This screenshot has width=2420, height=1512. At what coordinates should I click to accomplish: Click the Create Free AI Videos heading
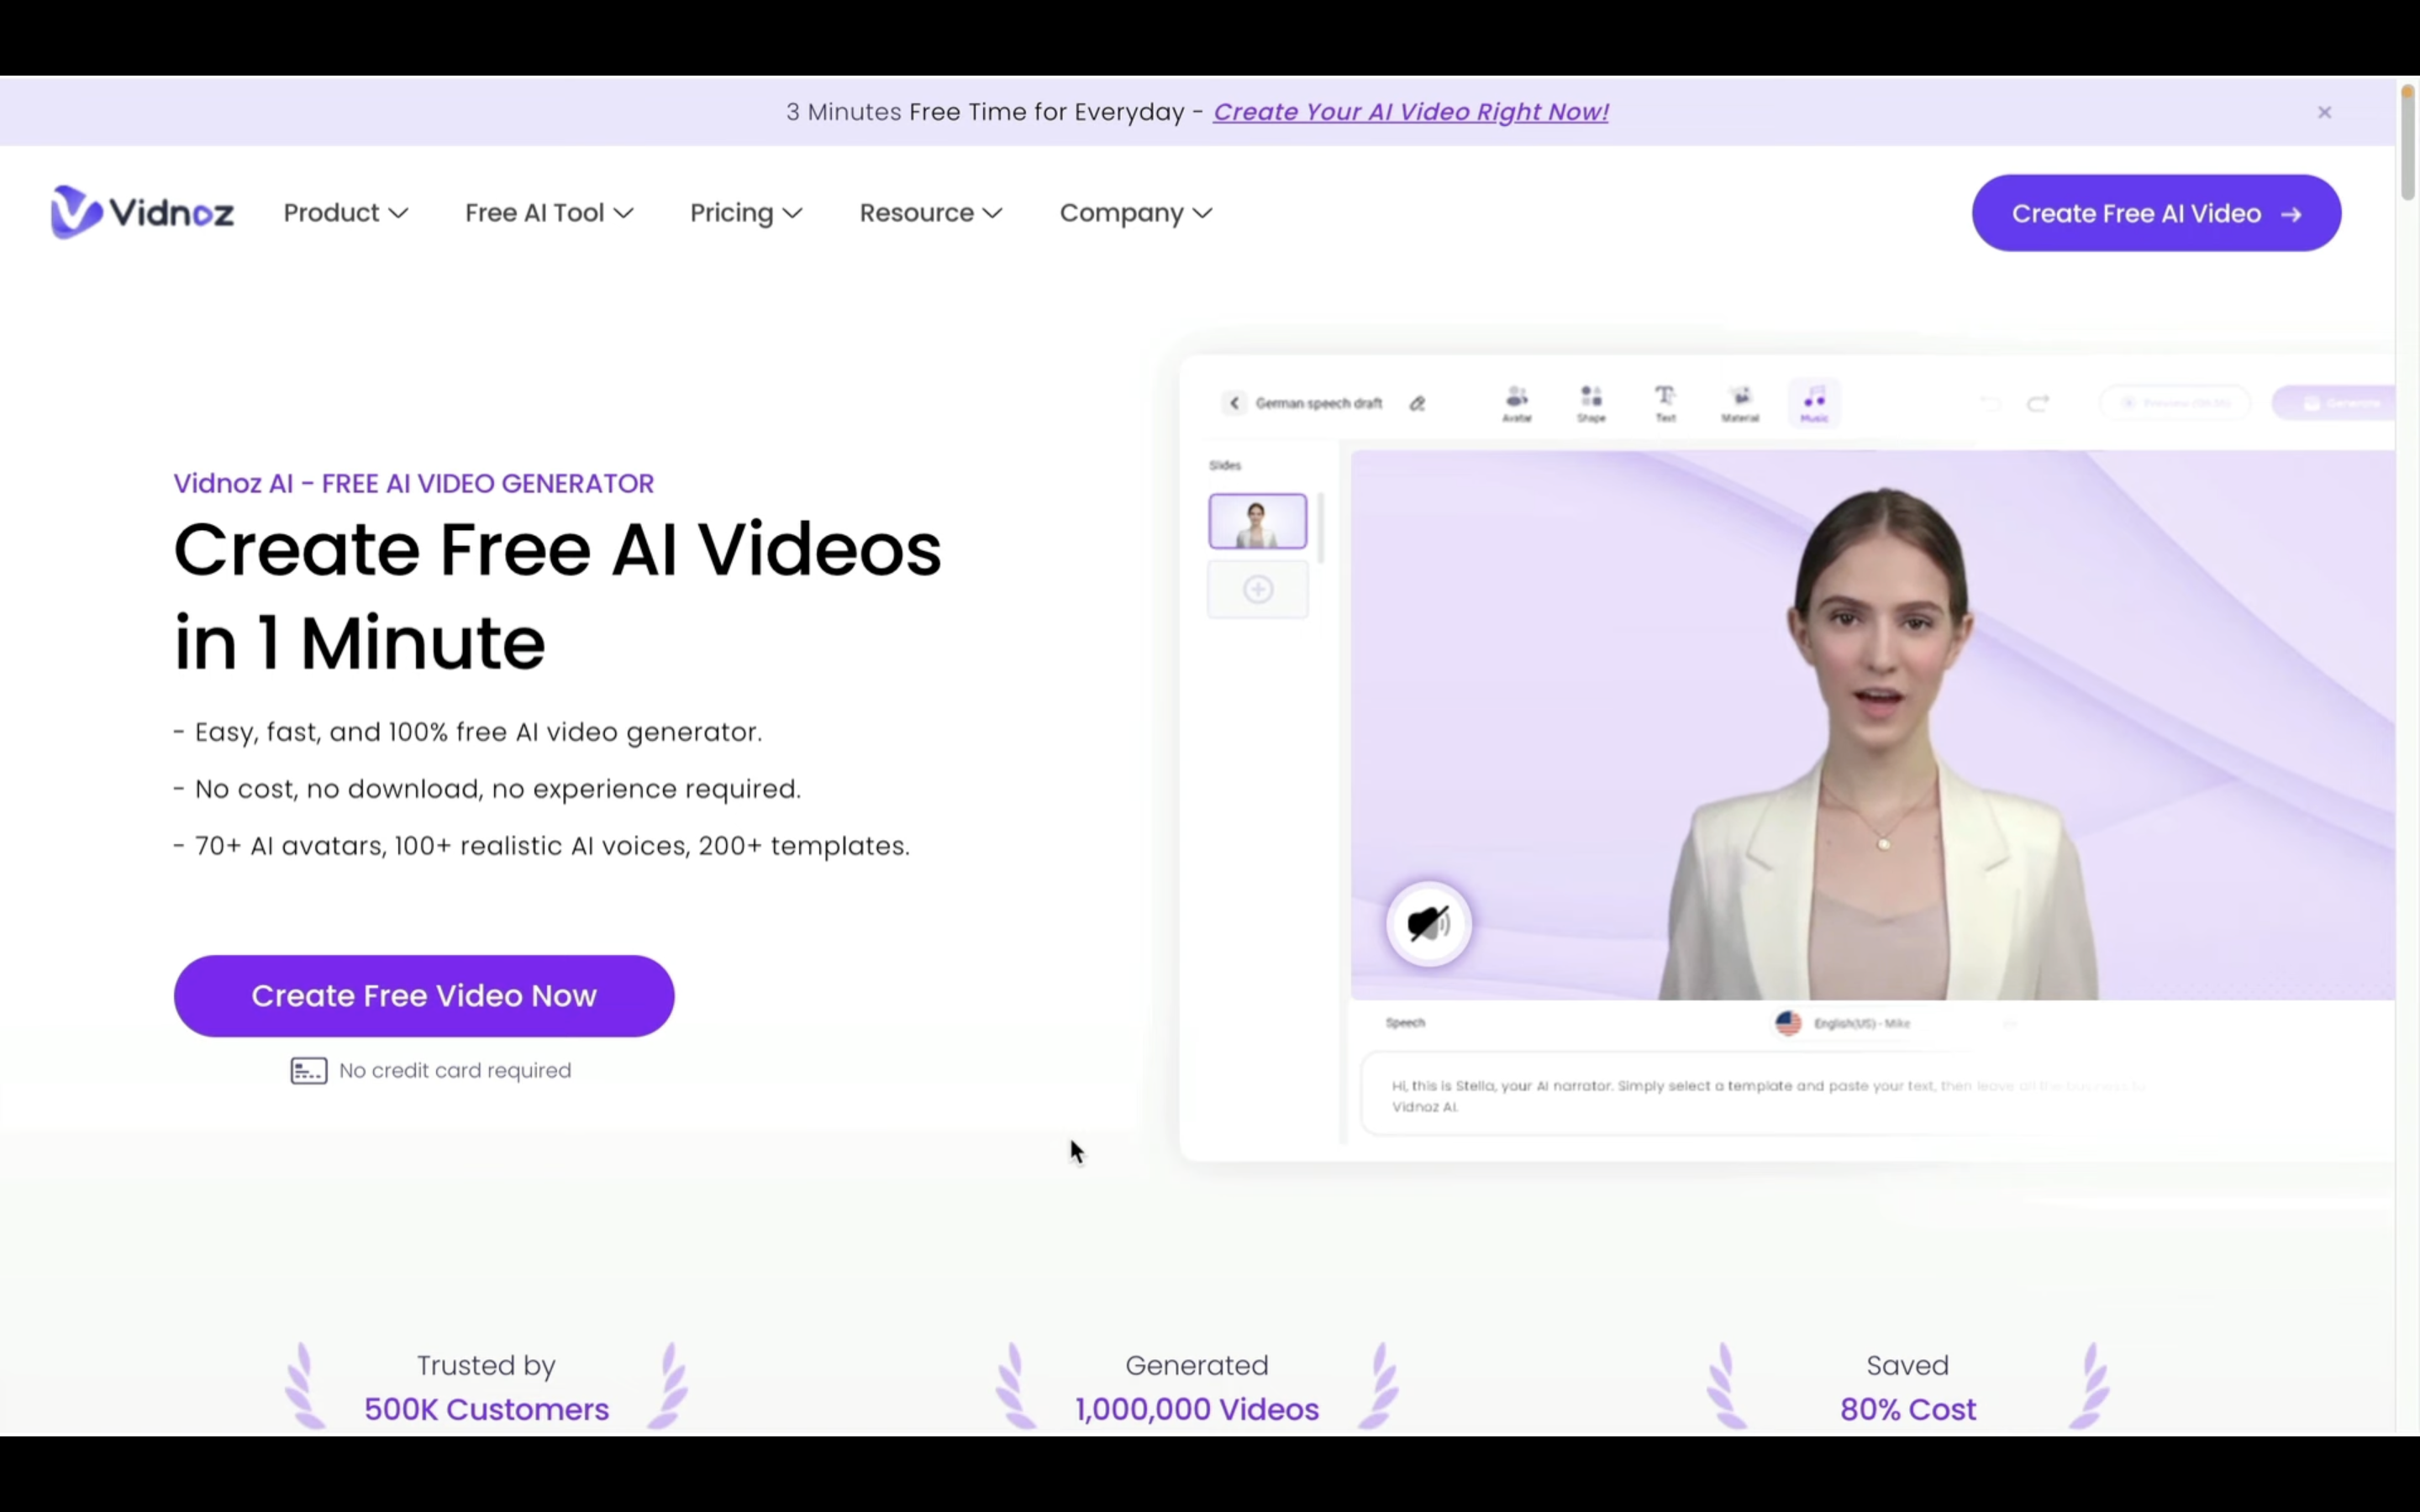(x=558, y=596)
